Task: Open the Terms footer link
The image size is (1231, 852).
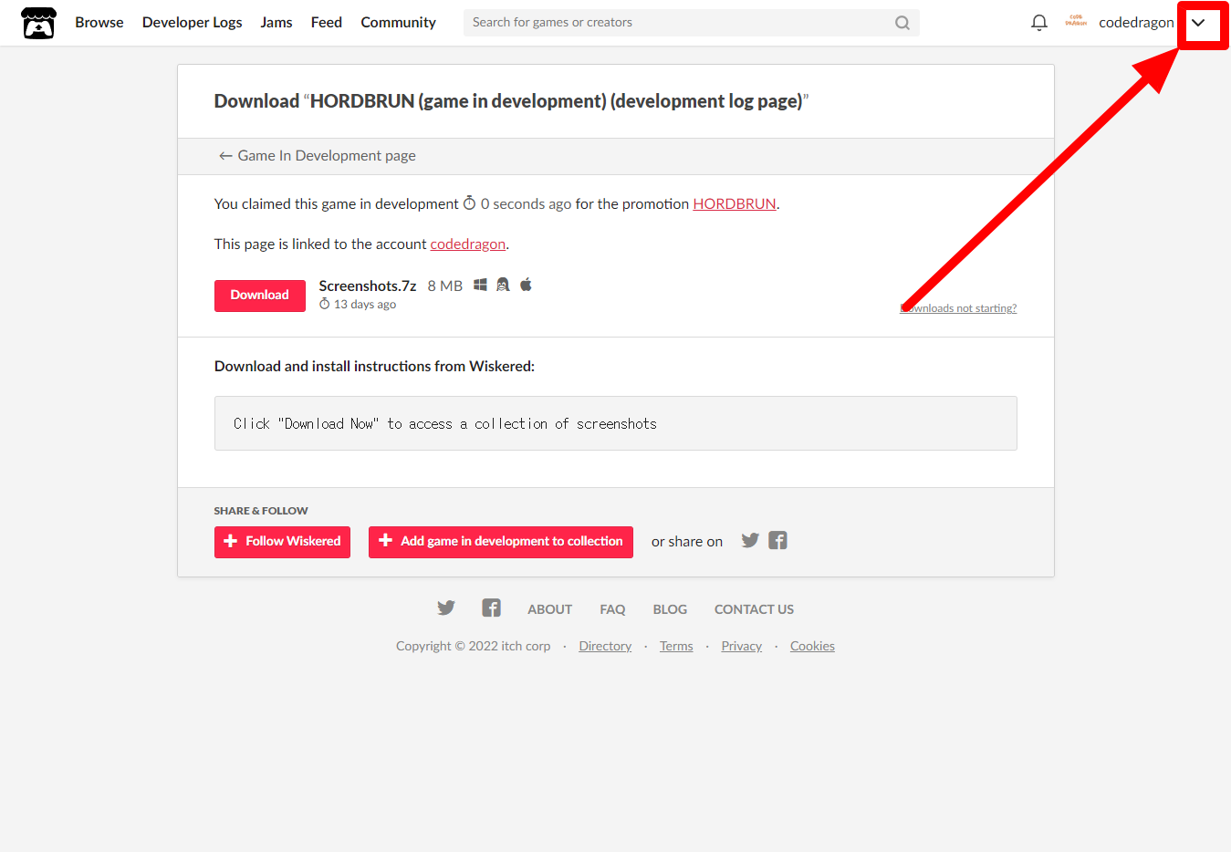Action: click(x=676, y=646)
